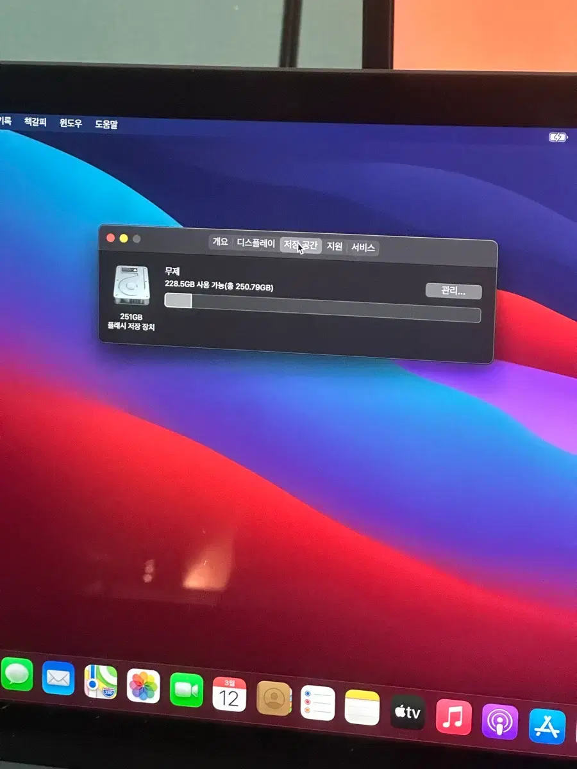Screen dimensions: 577x769
Task: Launch FaceTime from the Dock
Action: 187,690
